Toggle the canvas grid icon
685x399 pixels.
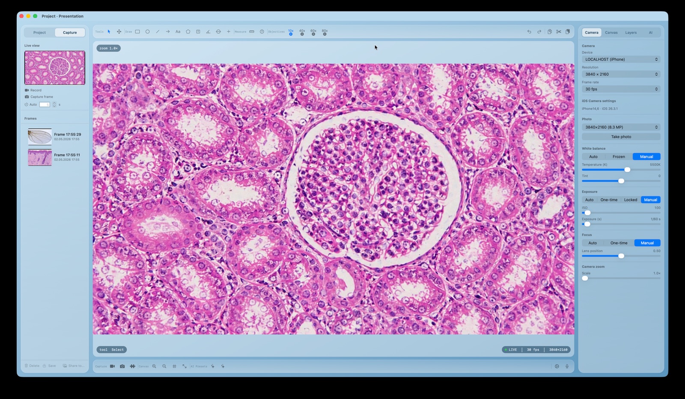(174, 366)
